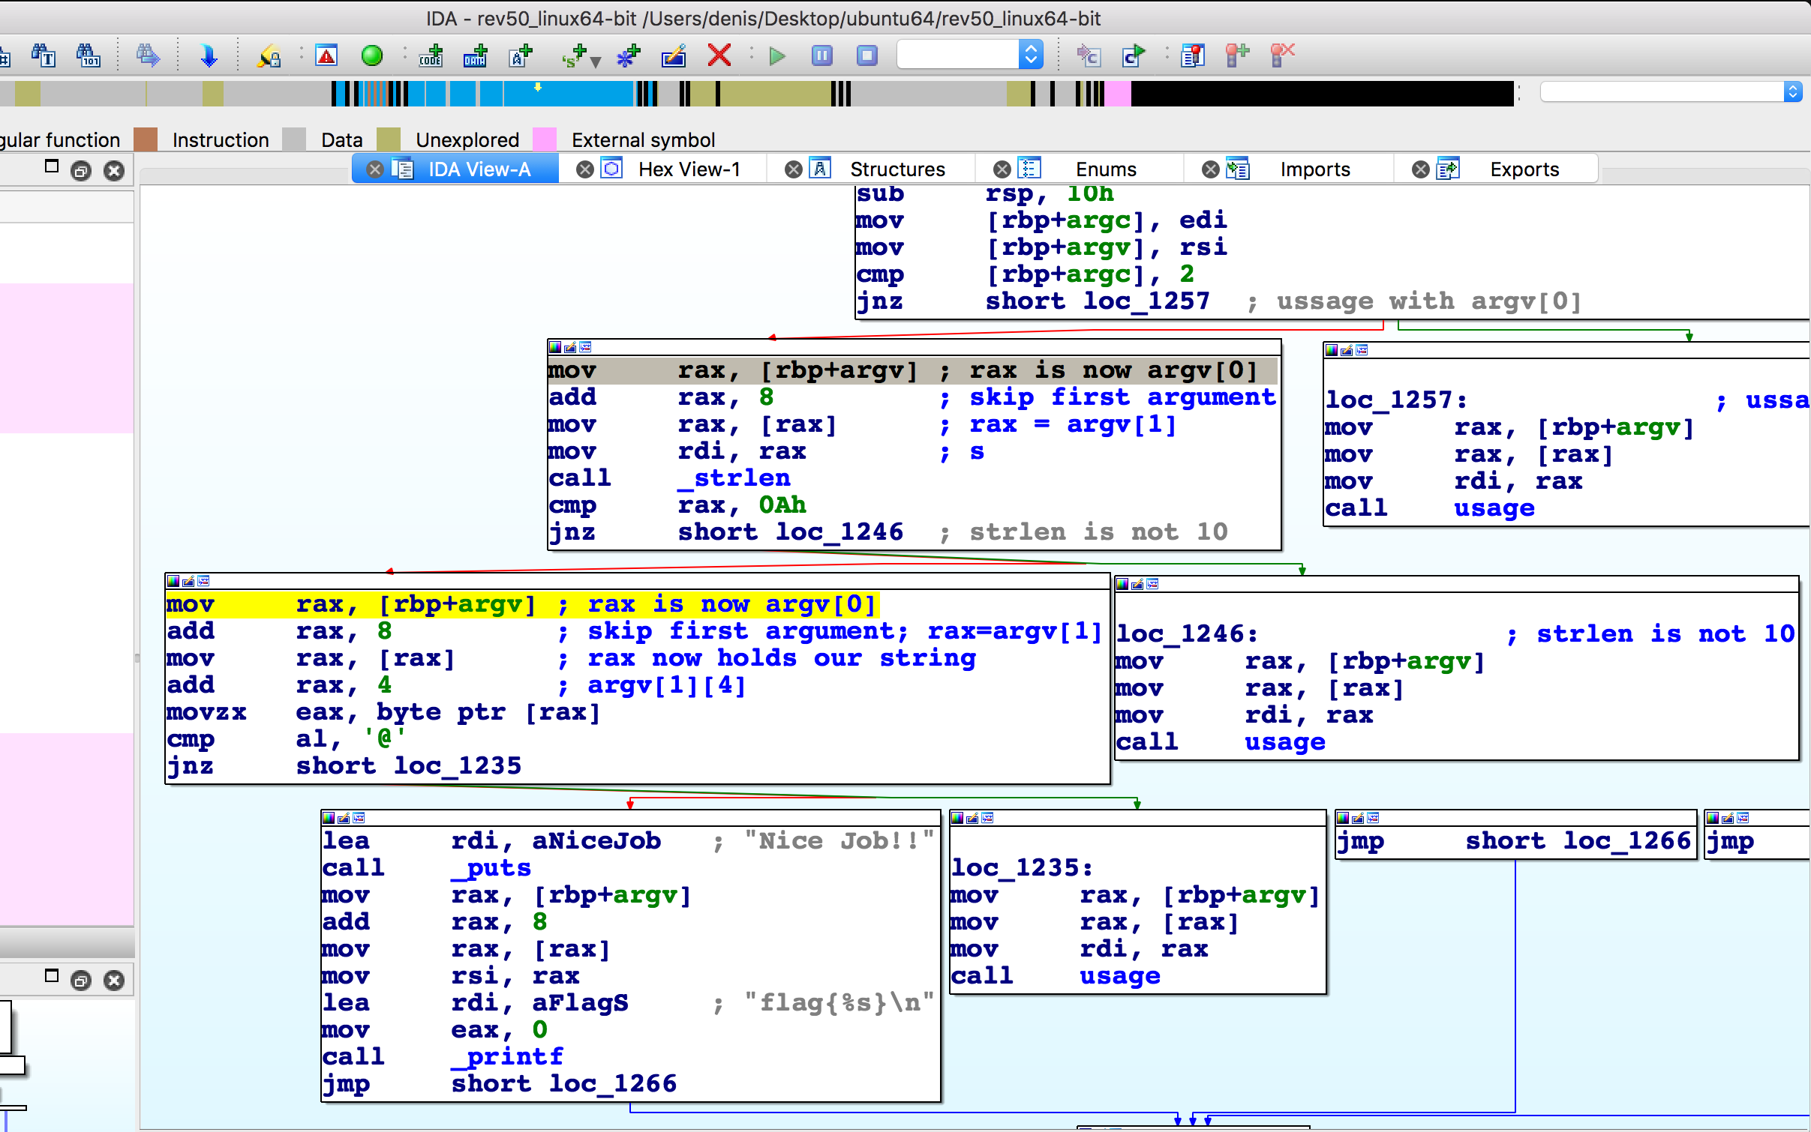Screen dimensions: 1811x1132
Task: Switch to the Hex View-1 tab
Action: (x=689, y=169)
